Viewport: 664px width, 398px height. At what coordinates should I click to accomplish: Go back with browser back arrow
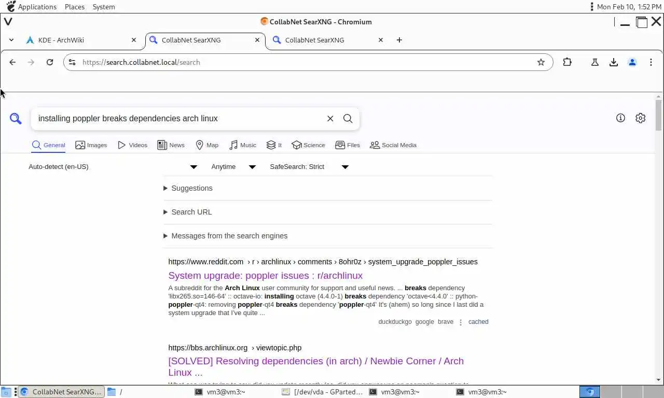pyautogui.click(x=12, y=62)
